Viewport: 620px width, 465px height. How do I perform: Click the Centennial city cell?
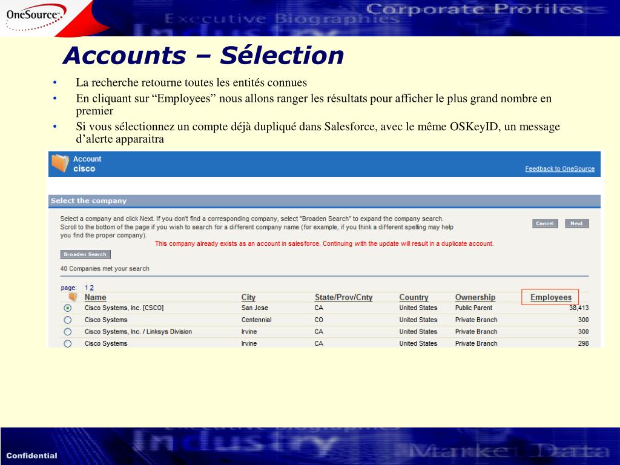(256, 320)
